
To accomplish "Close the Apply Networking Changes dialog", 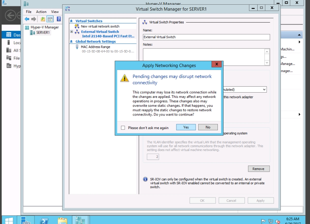I will tap(217, 64).
